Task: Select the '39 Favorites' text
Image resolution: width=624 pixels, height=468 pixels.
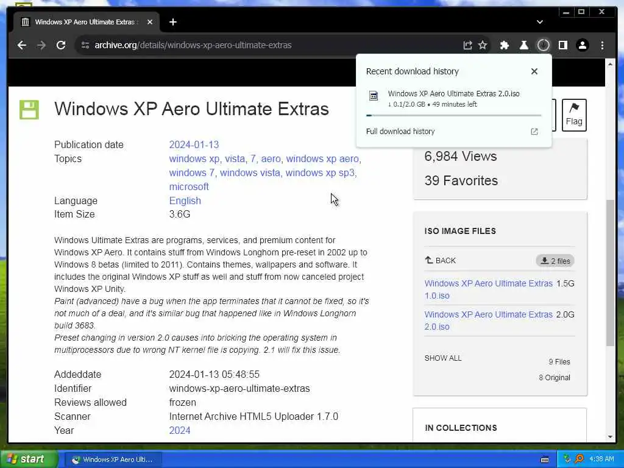Action: click(x=461, y=180)
